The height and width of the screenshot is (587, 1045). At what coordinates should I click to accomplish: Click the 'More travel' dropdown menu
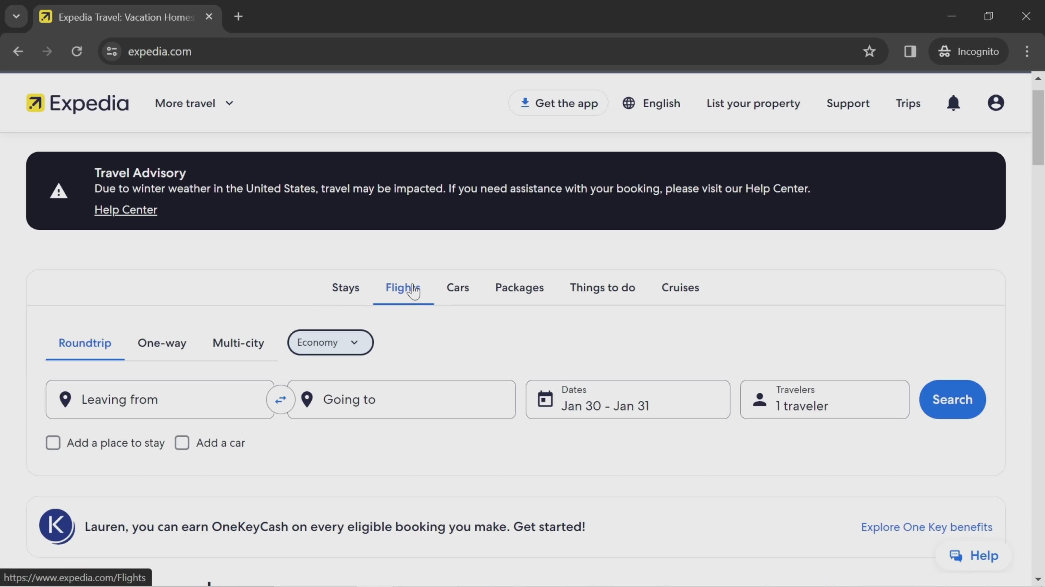point(194,103)
